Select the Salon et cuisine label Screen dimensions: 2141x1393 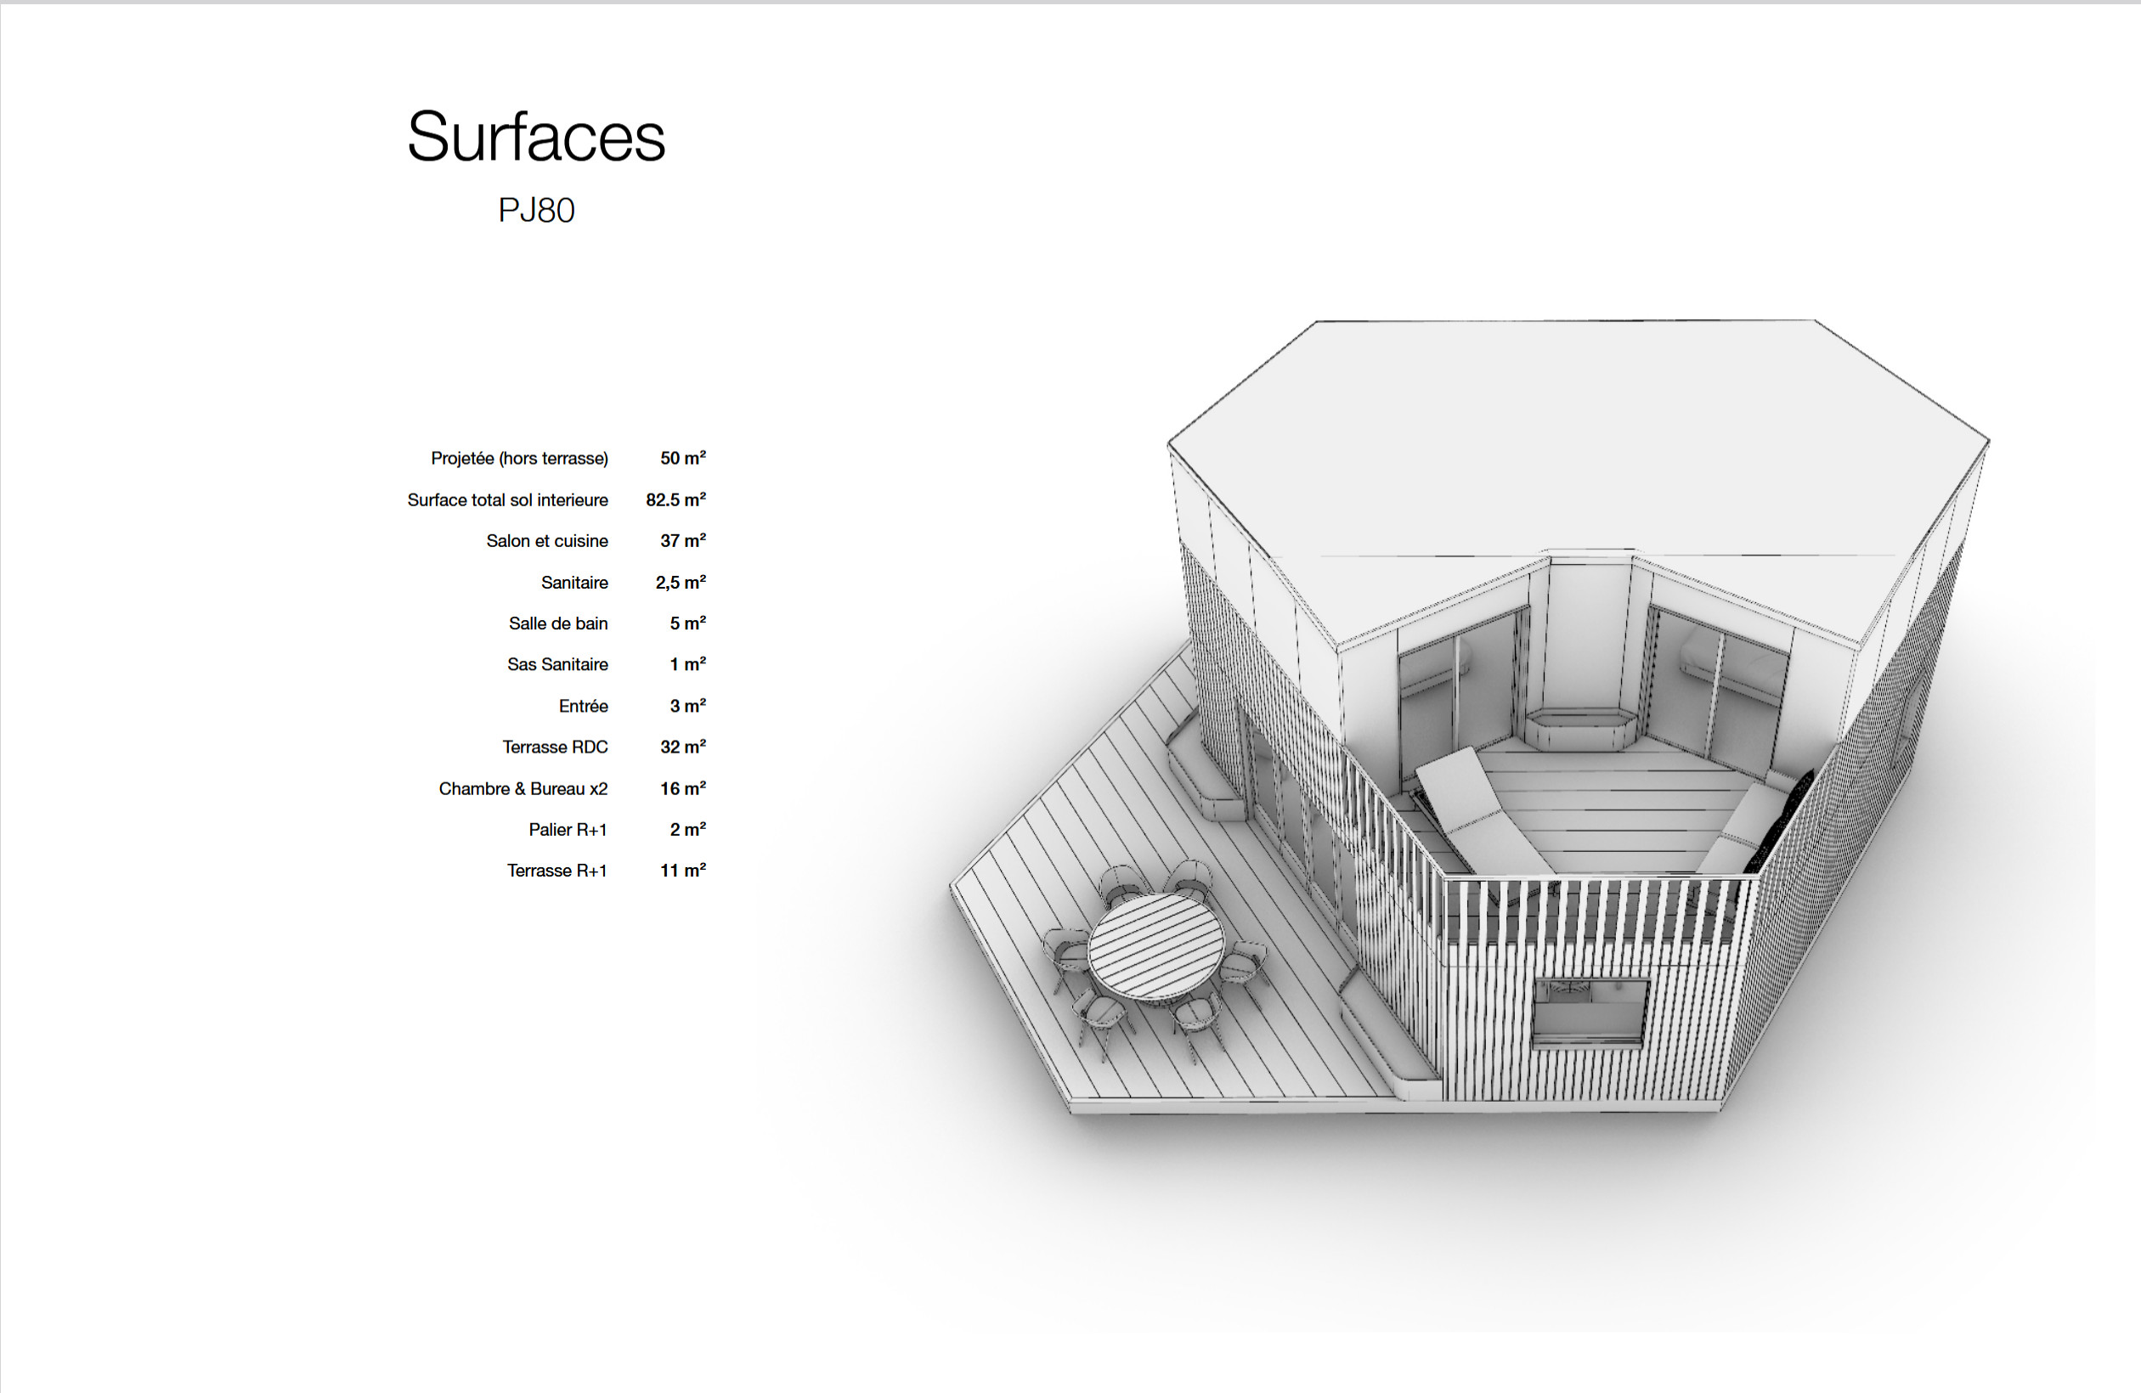point(547,541)
